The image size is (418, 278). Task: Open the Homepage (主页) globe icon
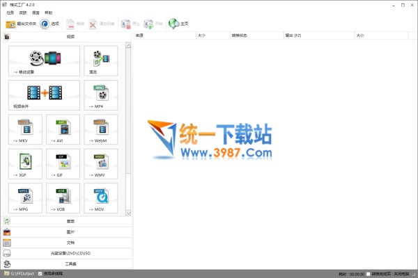178,24
